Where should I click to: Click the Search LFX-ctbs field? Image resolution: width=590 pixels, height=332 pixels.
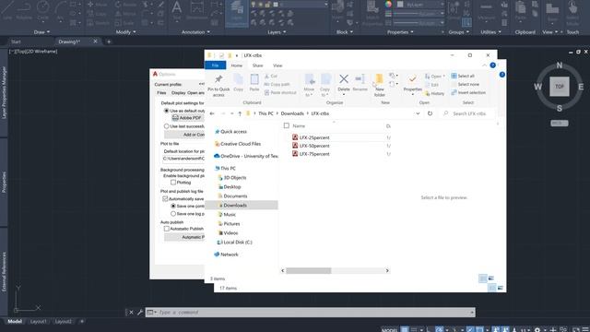pos(466,113)
